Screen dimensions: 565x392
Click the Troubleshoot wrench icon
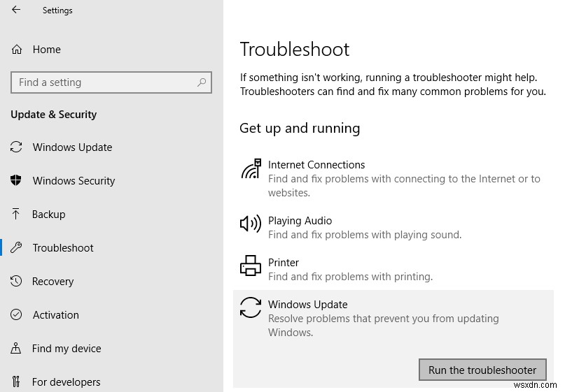(17, 248)
